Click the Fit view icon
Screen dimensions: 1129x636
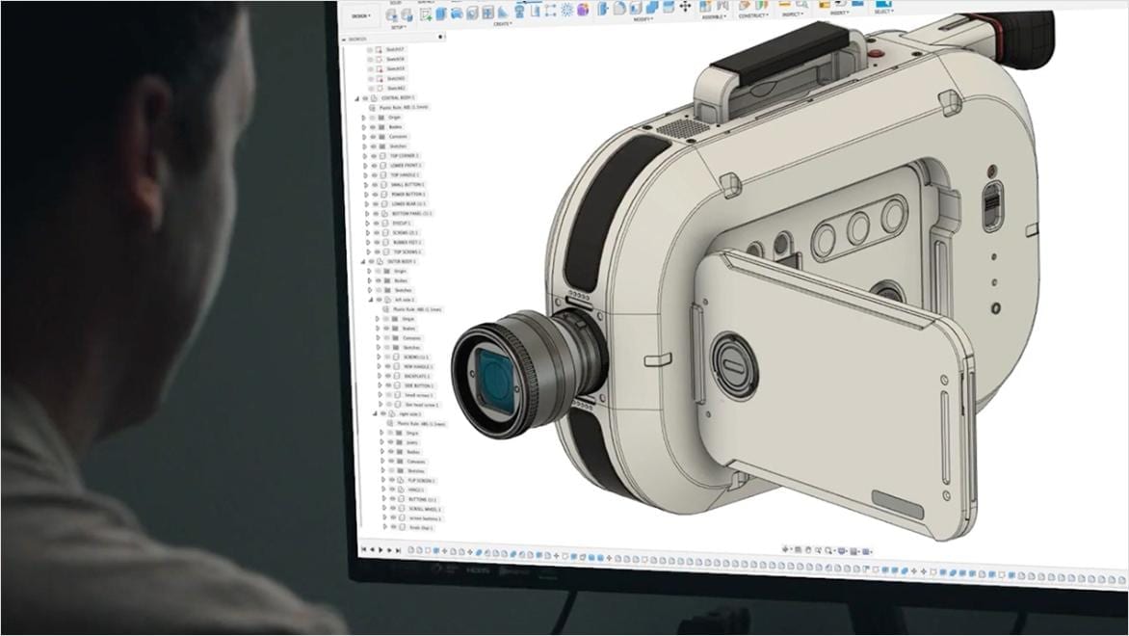click(x=827, y=548)
